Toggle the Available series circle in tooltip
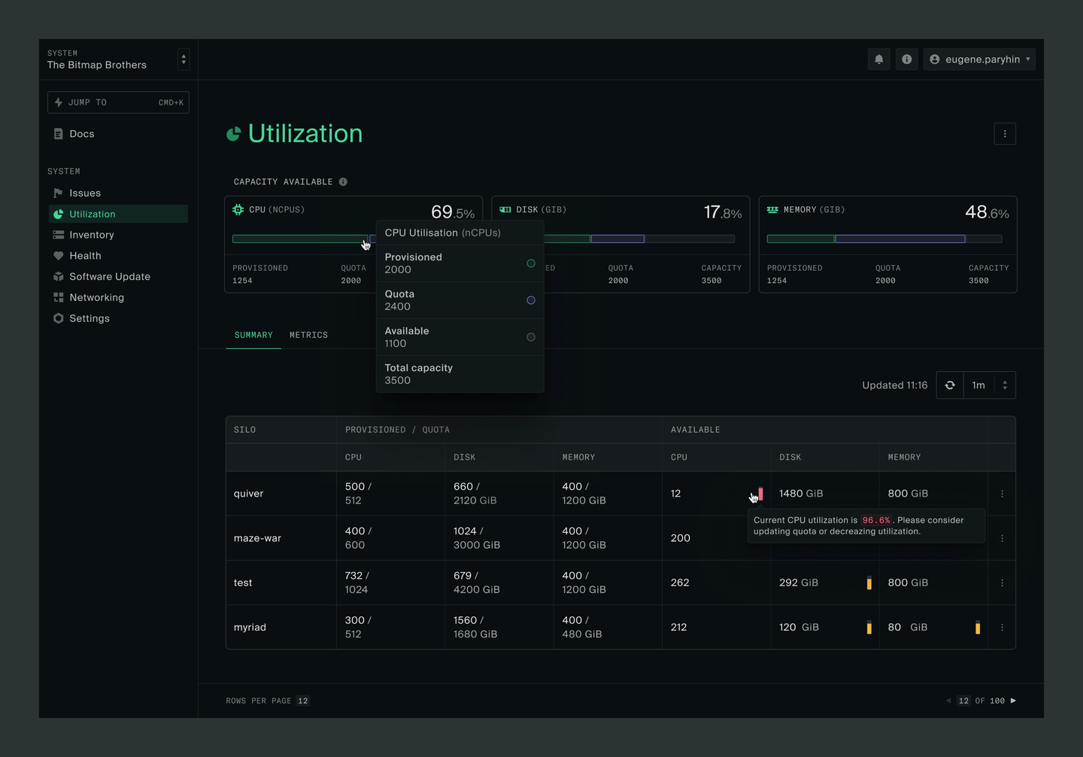 [x=531, y=337]
